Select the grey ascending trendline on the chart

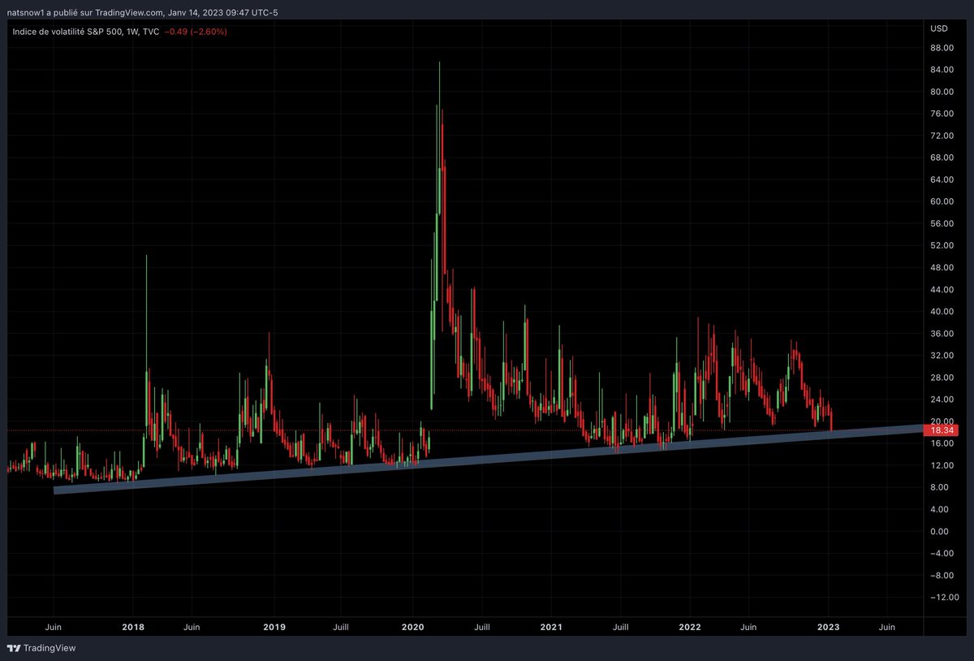[x=490, y=458]
